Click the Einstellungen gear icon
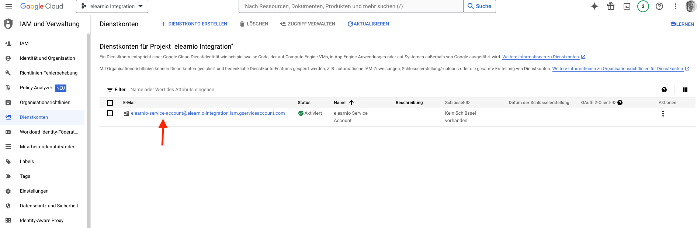Viewport: 697px width, 228px height. tap(8, 191)
